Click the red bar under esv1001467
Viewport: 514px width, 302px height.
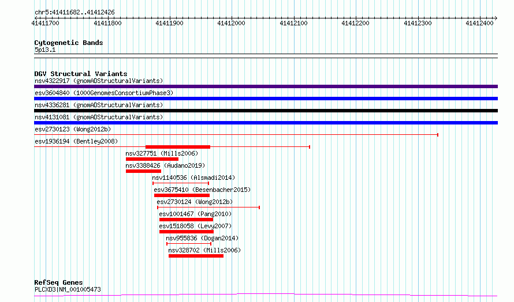(186, 220)
